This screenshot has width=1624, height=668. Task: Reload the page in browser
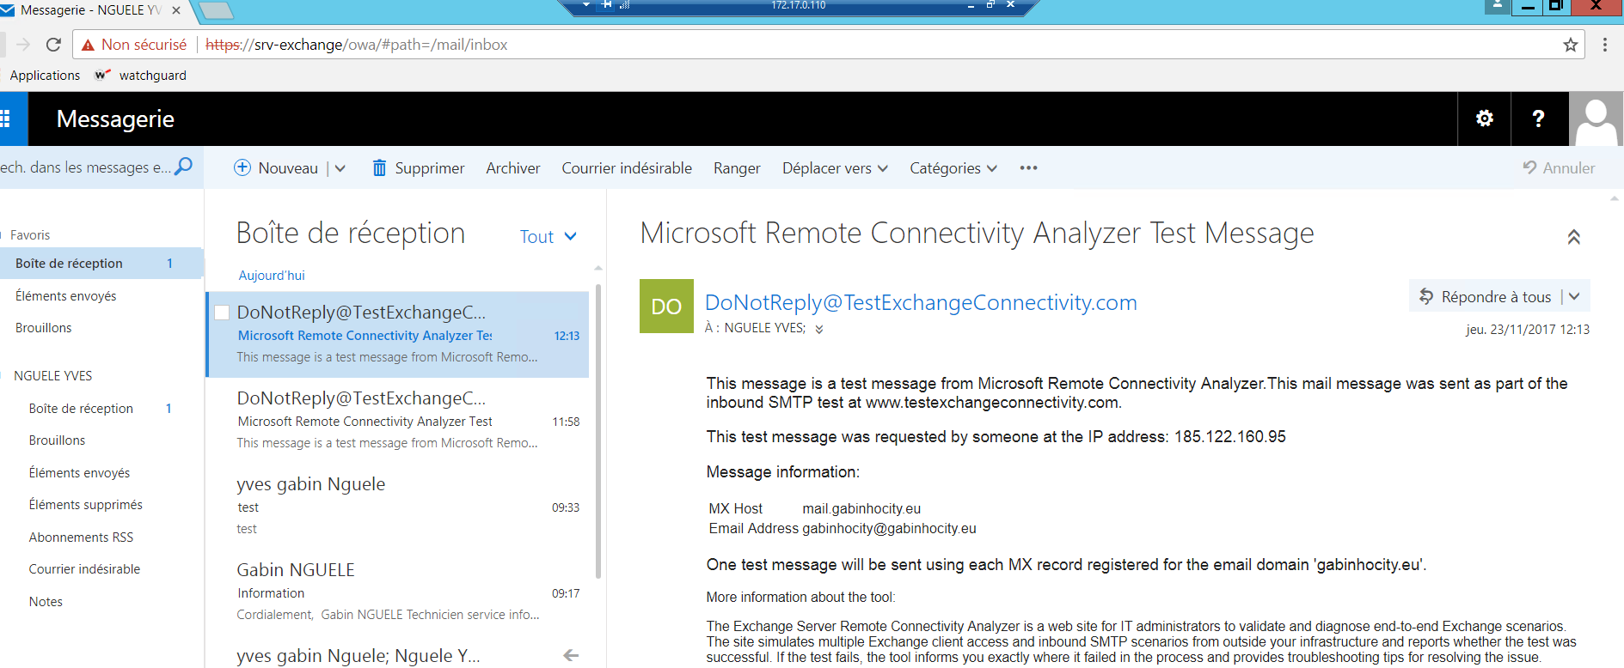click(x=53, y=45)
